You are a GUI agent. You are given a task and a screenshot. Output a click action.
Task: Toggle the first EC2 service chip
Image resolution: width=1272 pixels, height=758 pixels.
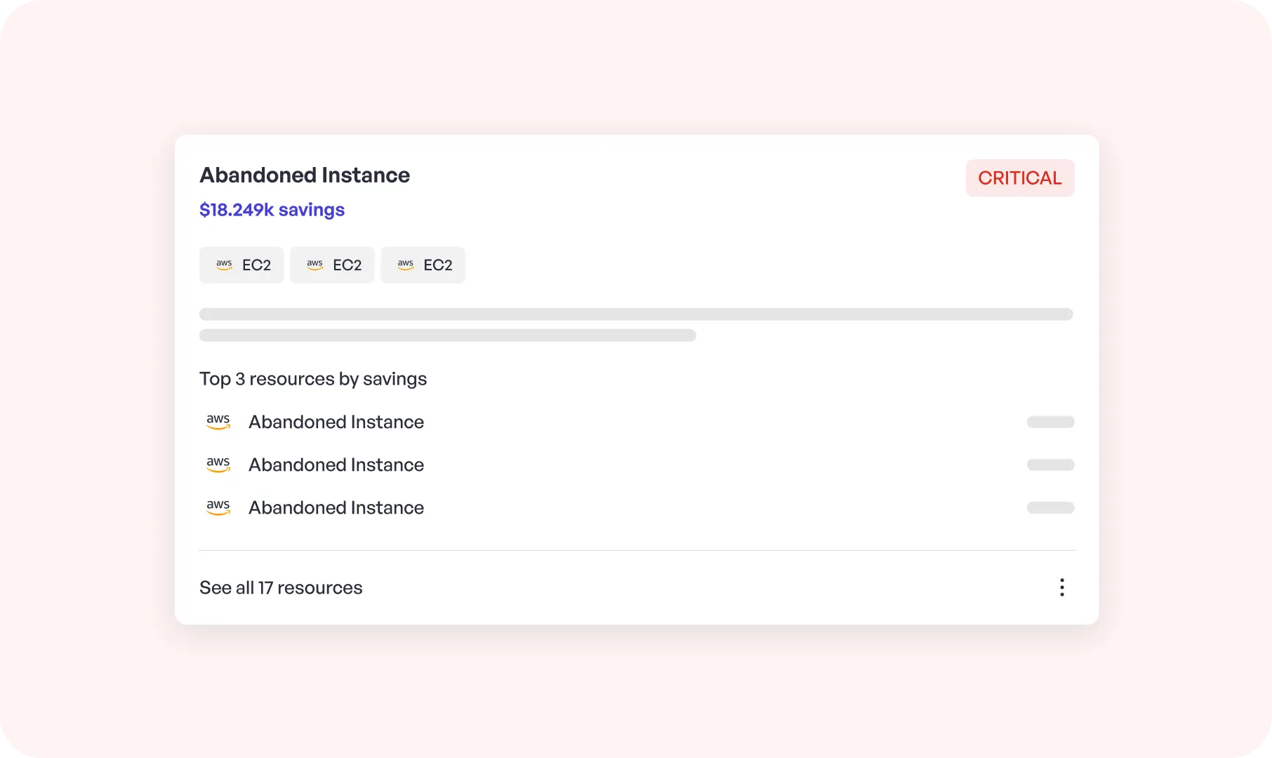241,265
